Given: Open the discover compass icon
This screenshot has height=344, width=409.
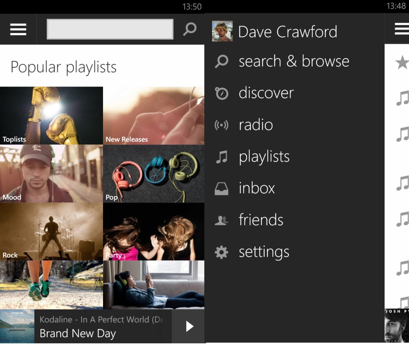Looking at the screenshot, I should 222,93.
